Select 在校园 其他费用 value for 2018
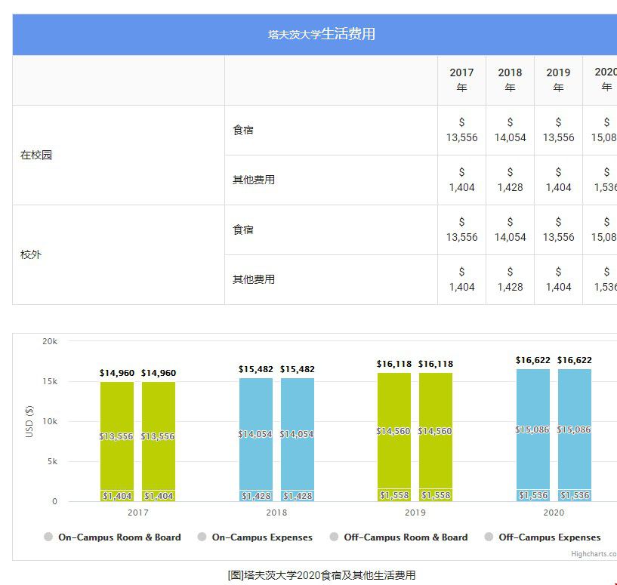The image size is (617, 585). [510, 180]
